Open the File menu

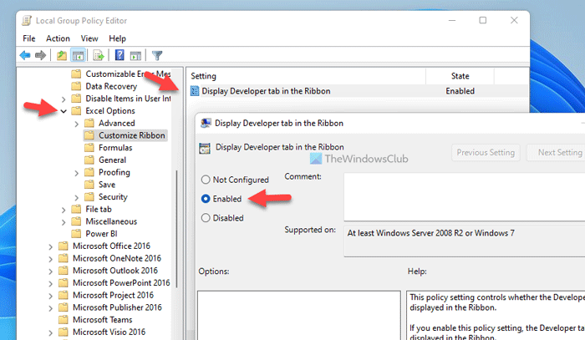point(28,38)
